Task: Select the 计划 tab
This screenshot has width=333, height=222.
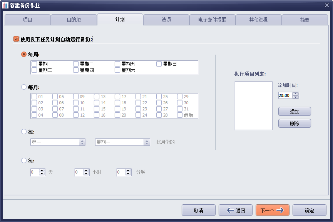Action: pyautogui.click(x=120, y=20)
